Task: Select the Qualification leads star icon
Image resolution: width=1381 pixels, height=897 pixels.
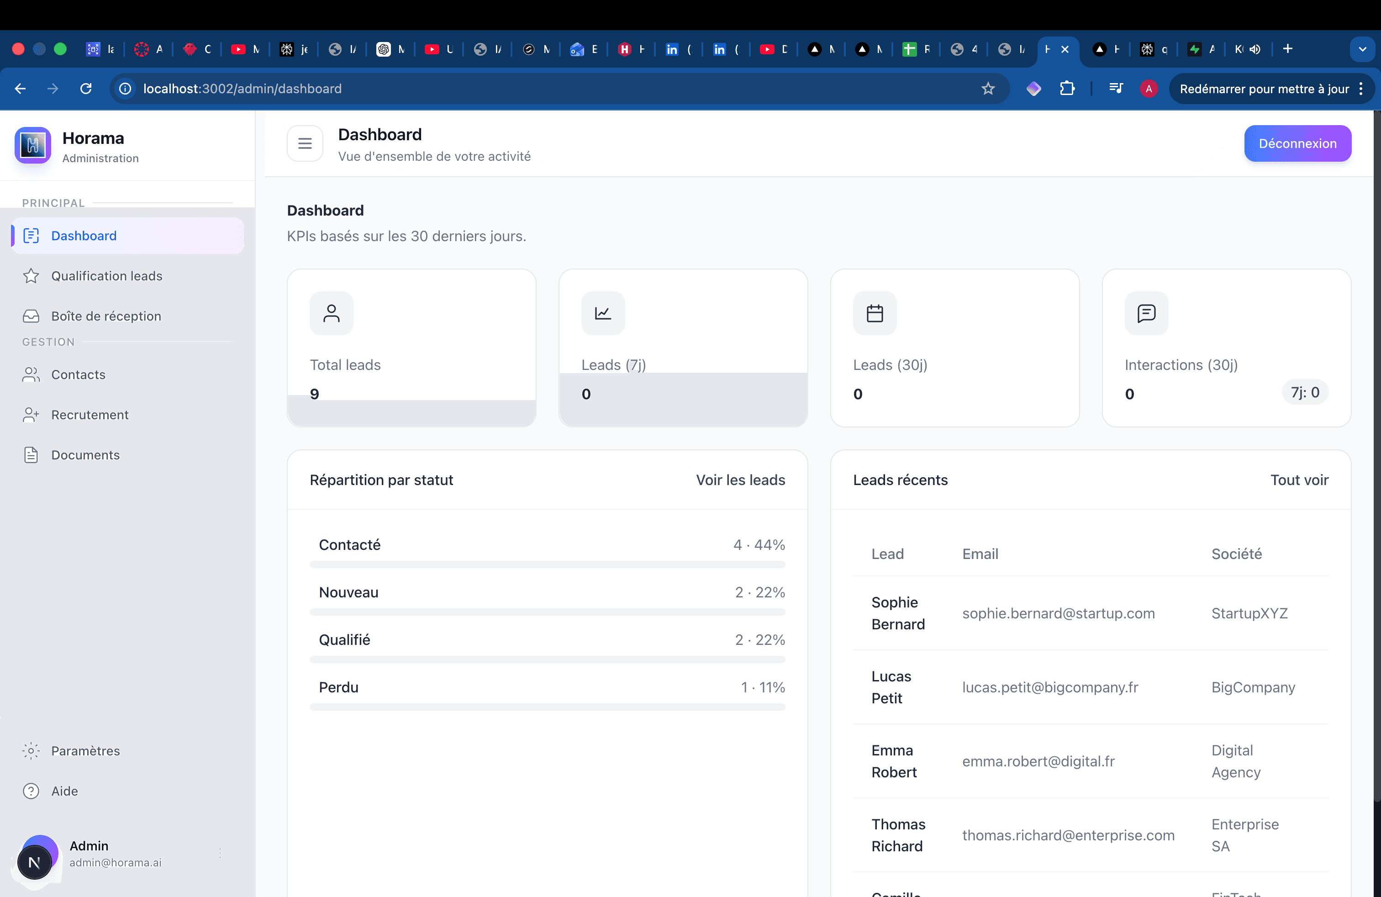Action: (31, 275)
